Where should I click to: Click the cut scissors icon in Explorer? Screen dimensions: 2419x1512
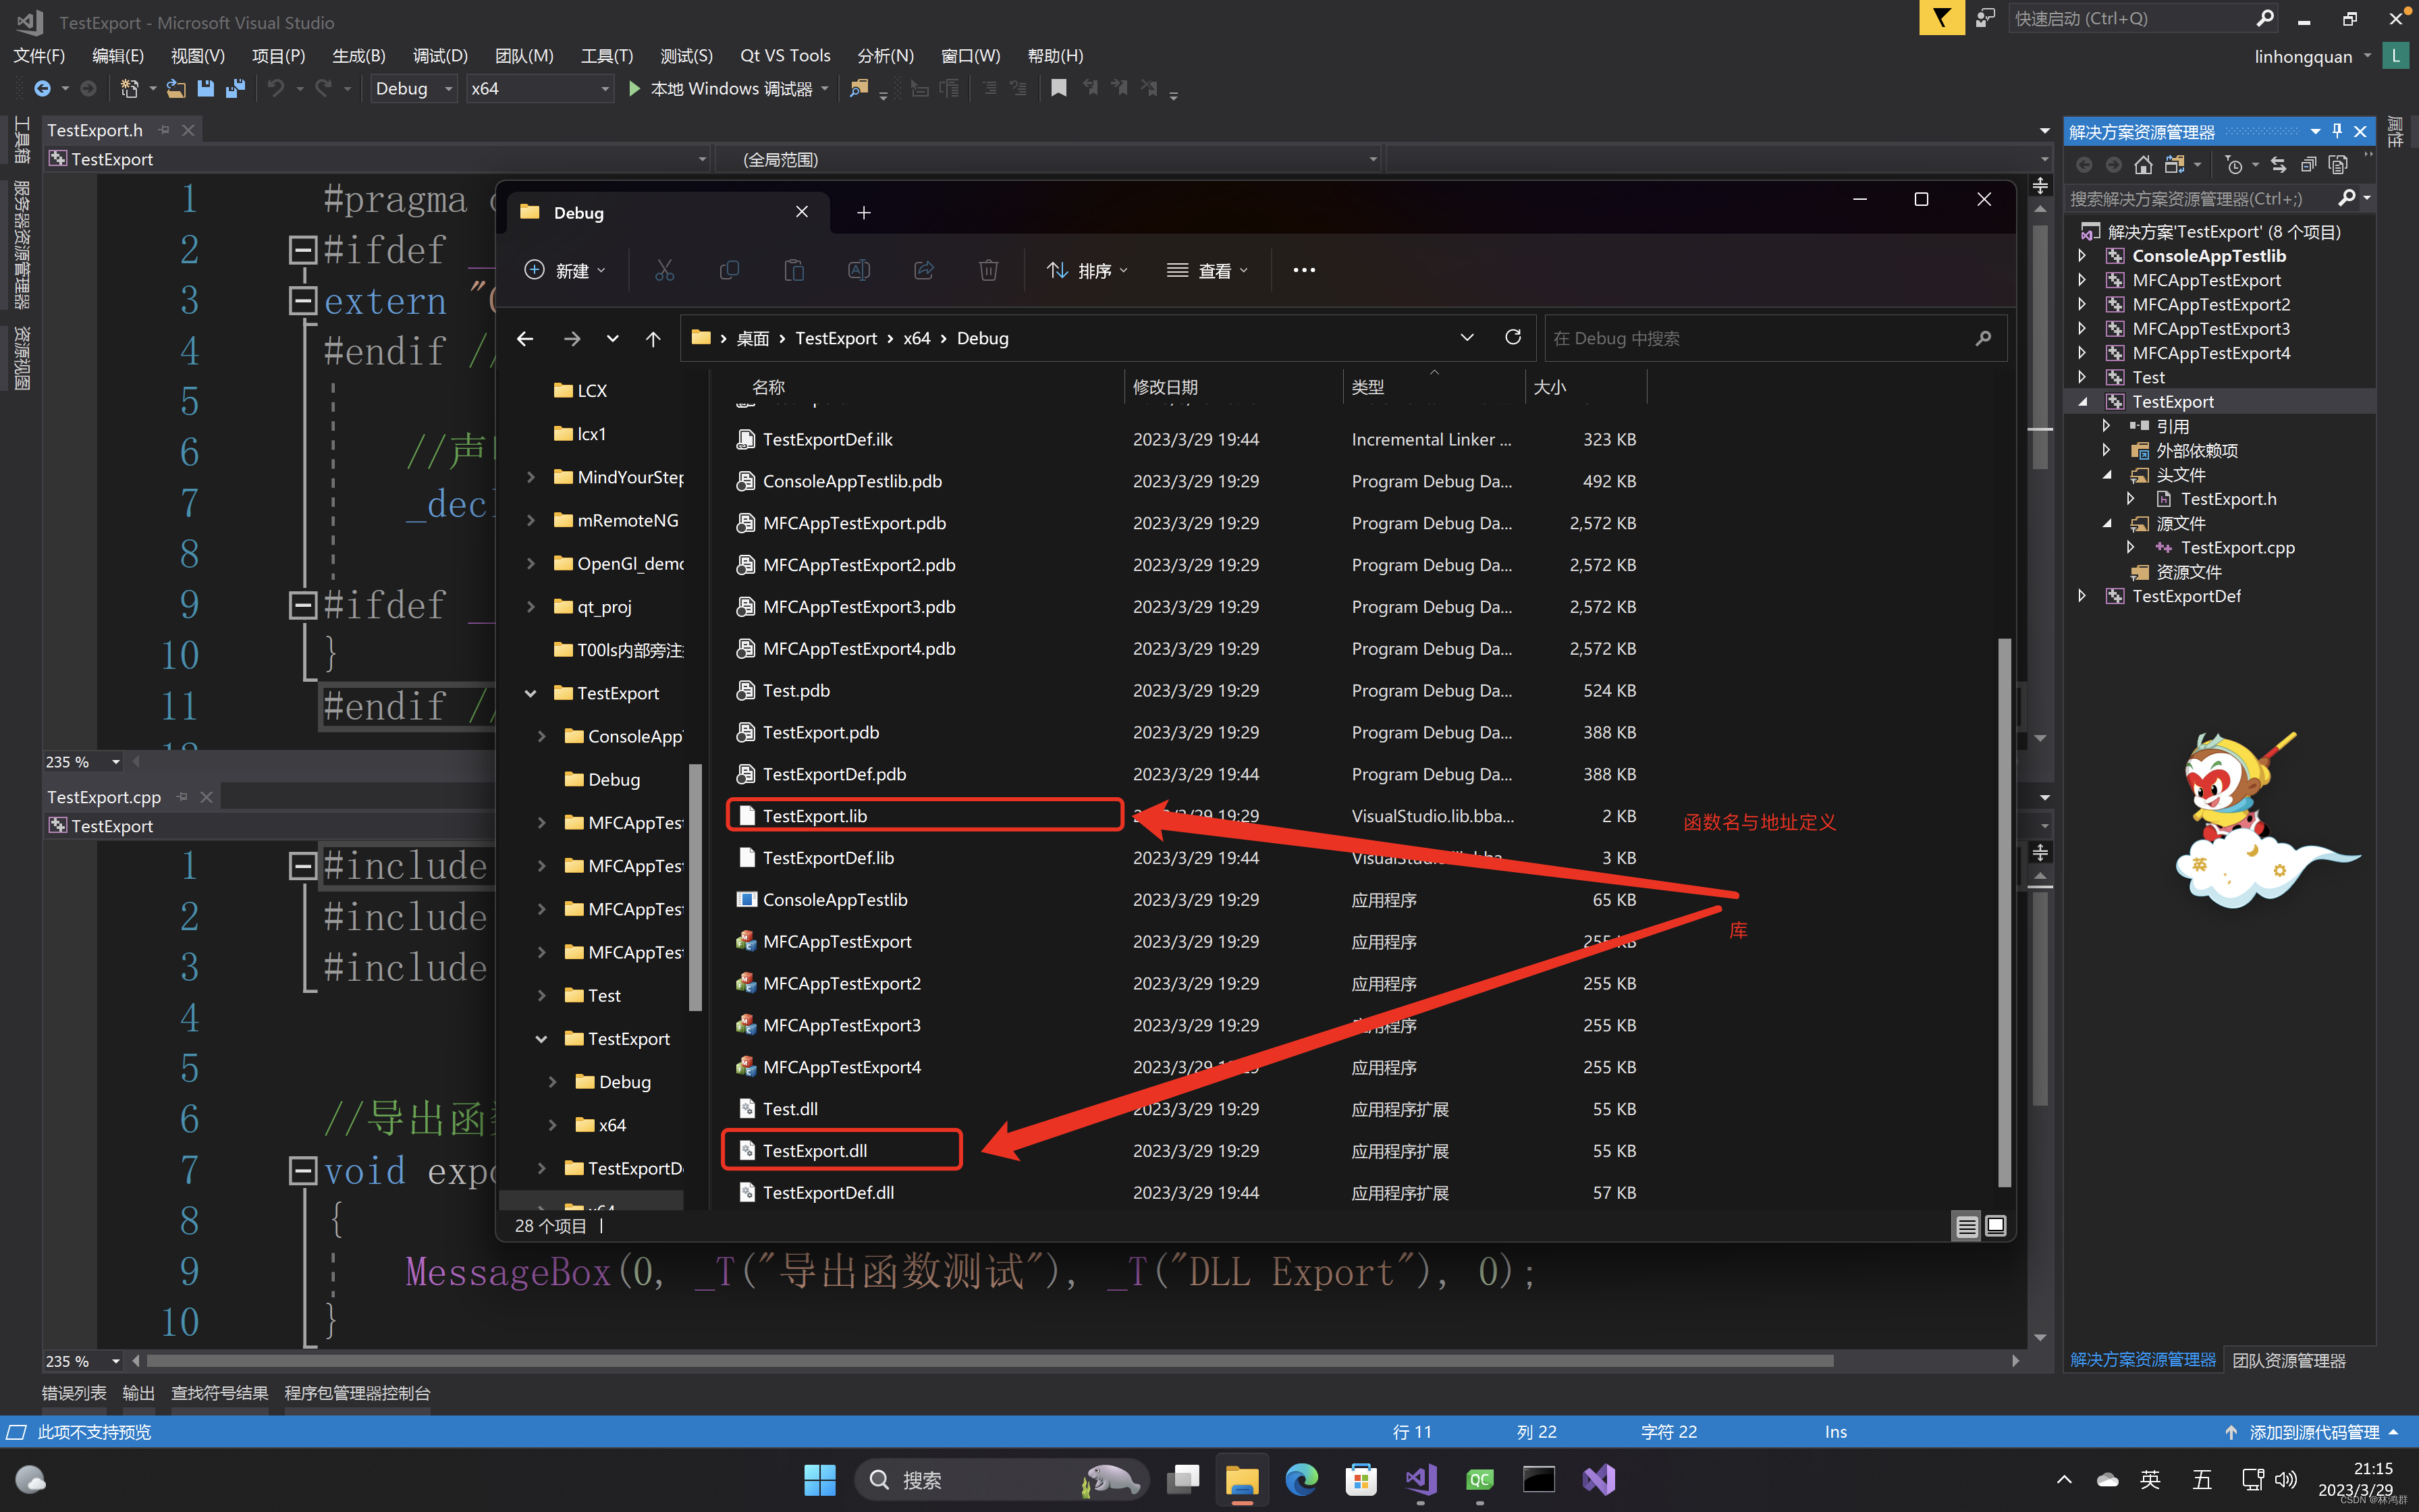pyautogui.click(x=663, y=270)
